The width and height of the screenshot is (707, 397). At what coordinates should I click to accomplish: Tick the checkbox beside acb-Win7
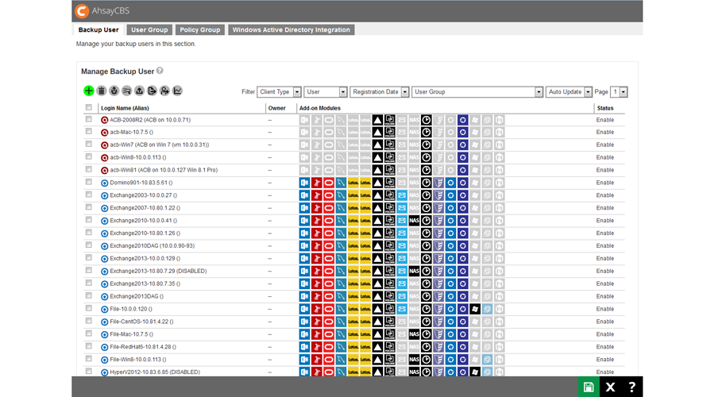click(89, 145)
